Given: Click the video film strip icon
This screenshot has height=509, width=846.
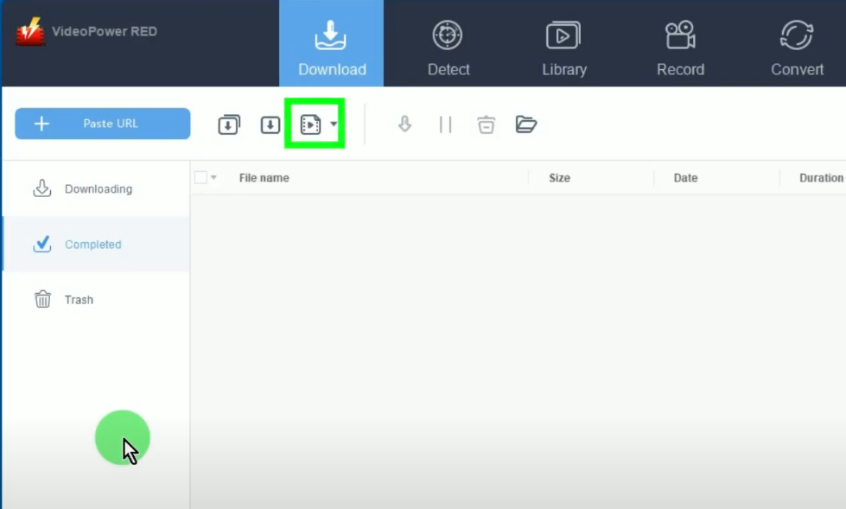Looking at the screenshot, I should coord(309,124).
